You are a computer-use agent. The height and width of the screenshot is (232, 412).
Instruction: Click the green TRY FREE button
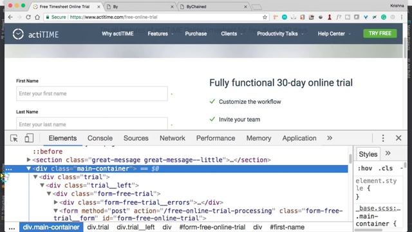[x=380, y=34]
